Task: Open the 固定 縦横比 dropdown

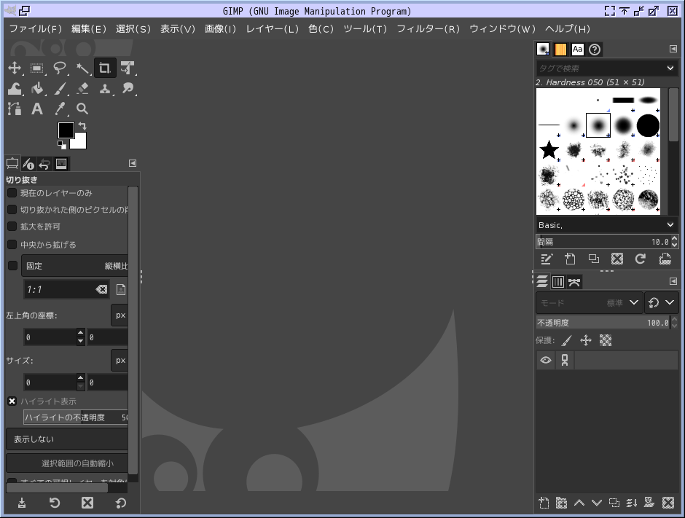Action: 75,265
